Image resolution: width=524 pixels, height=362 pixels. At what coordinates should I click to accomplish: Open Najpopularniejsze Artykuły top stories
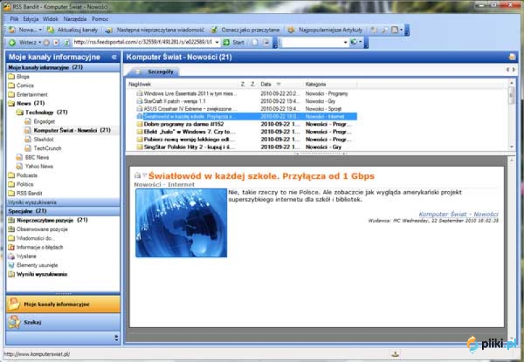click(x=326, y=30)
